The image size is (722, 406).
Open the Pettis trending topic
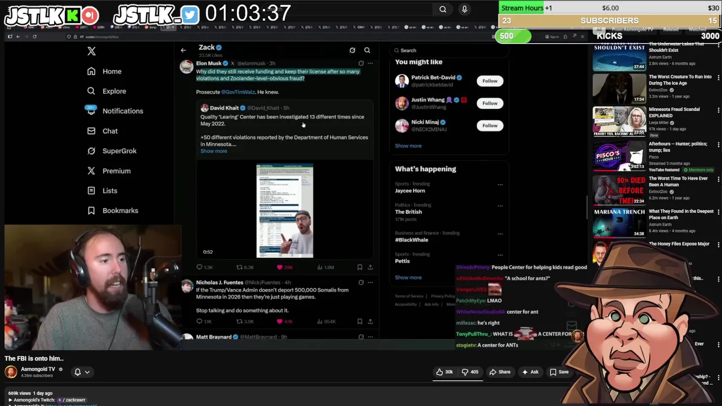pyautogui.click(x=402, y=261)
